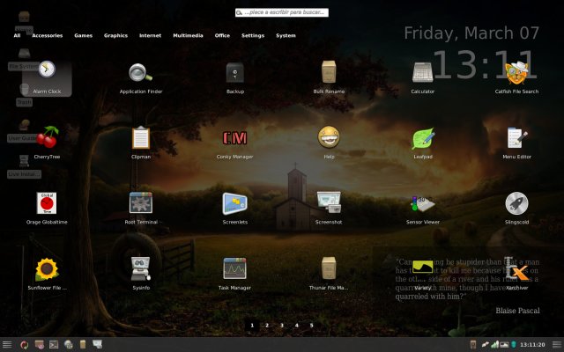Switch to Office category

(x=222, y=35)
